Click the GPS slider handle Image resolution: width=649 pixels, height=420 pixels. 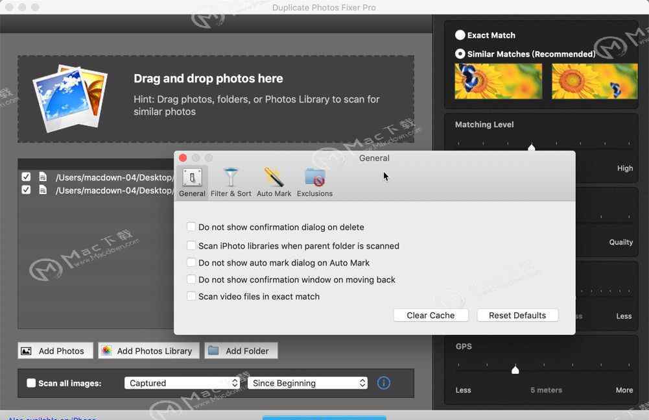[x=515, y=369]
